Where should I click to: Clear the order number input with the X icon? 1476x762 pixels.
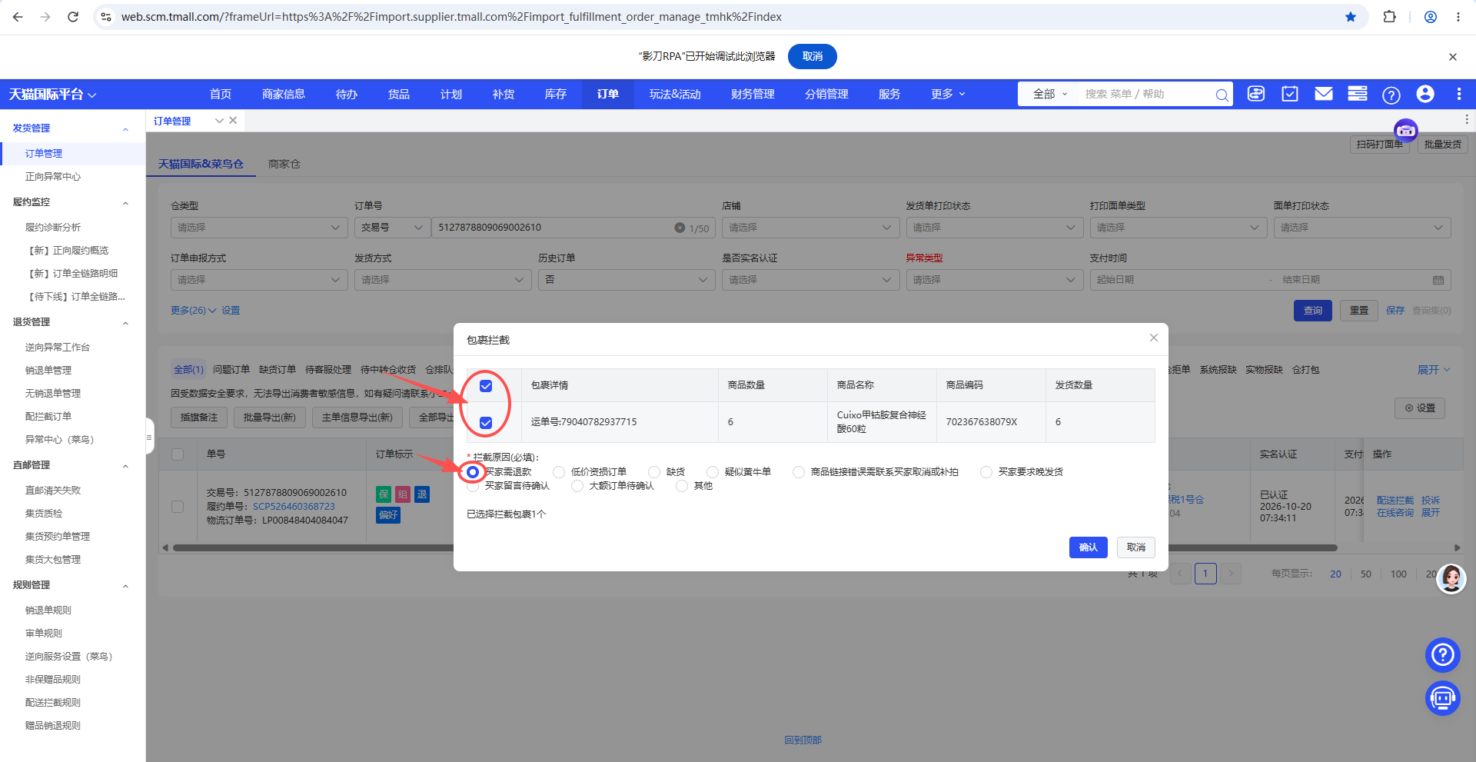[x=680, y=228]
